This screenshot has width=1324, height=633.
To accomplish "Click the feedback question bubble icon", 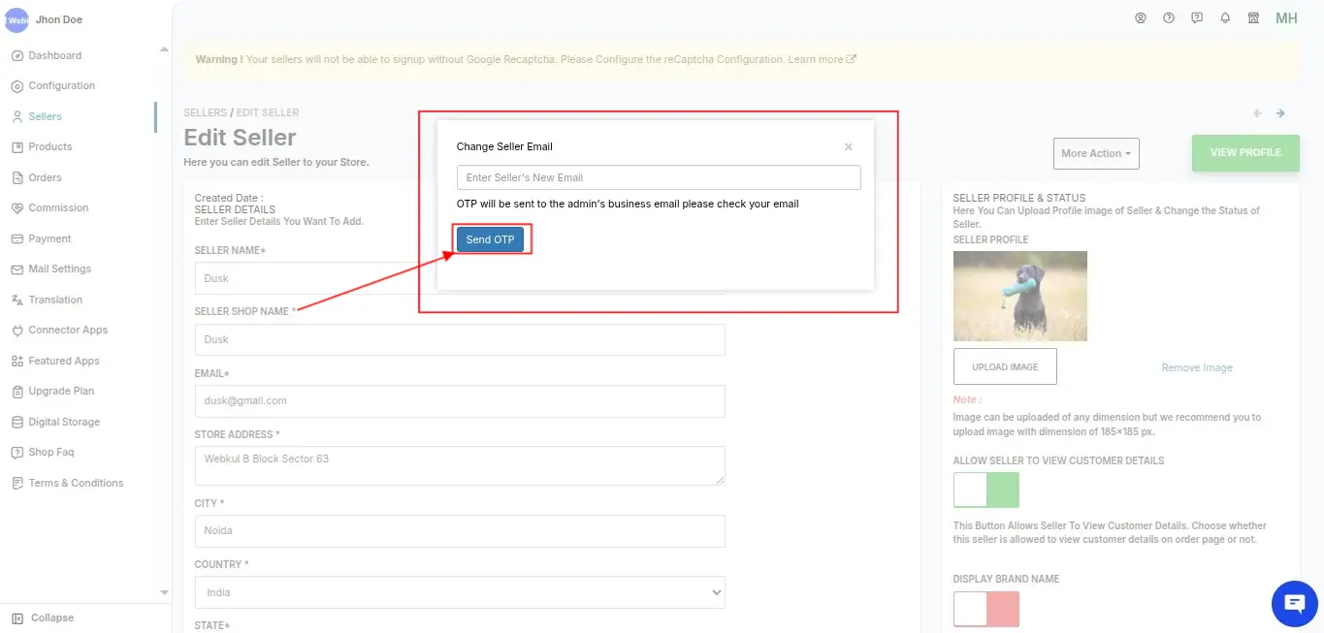I will 1197,17.
